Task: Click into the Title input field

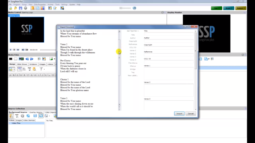Action: click(169, 34)
